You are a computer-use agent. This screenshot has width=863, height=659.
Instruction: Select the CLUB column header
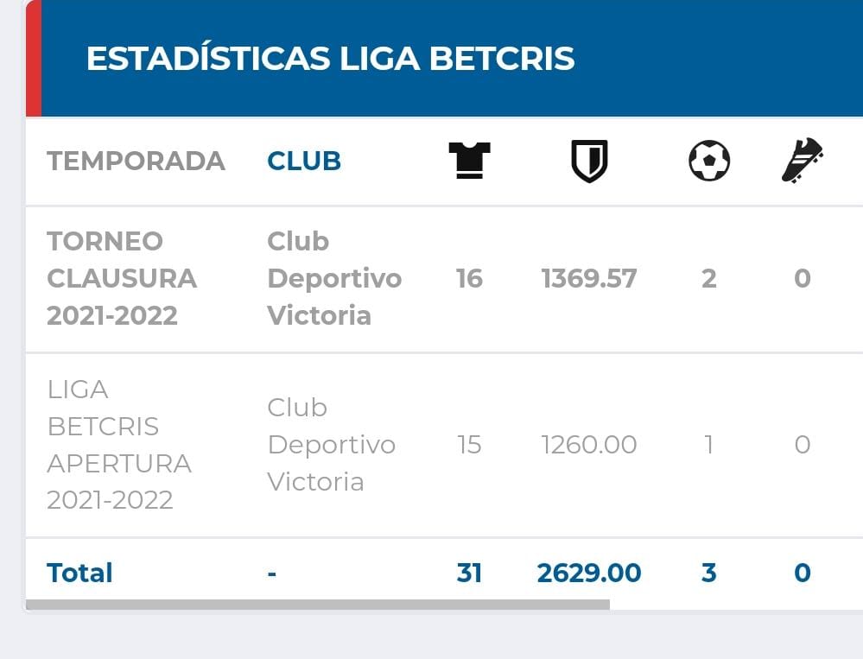coord(304,162)
